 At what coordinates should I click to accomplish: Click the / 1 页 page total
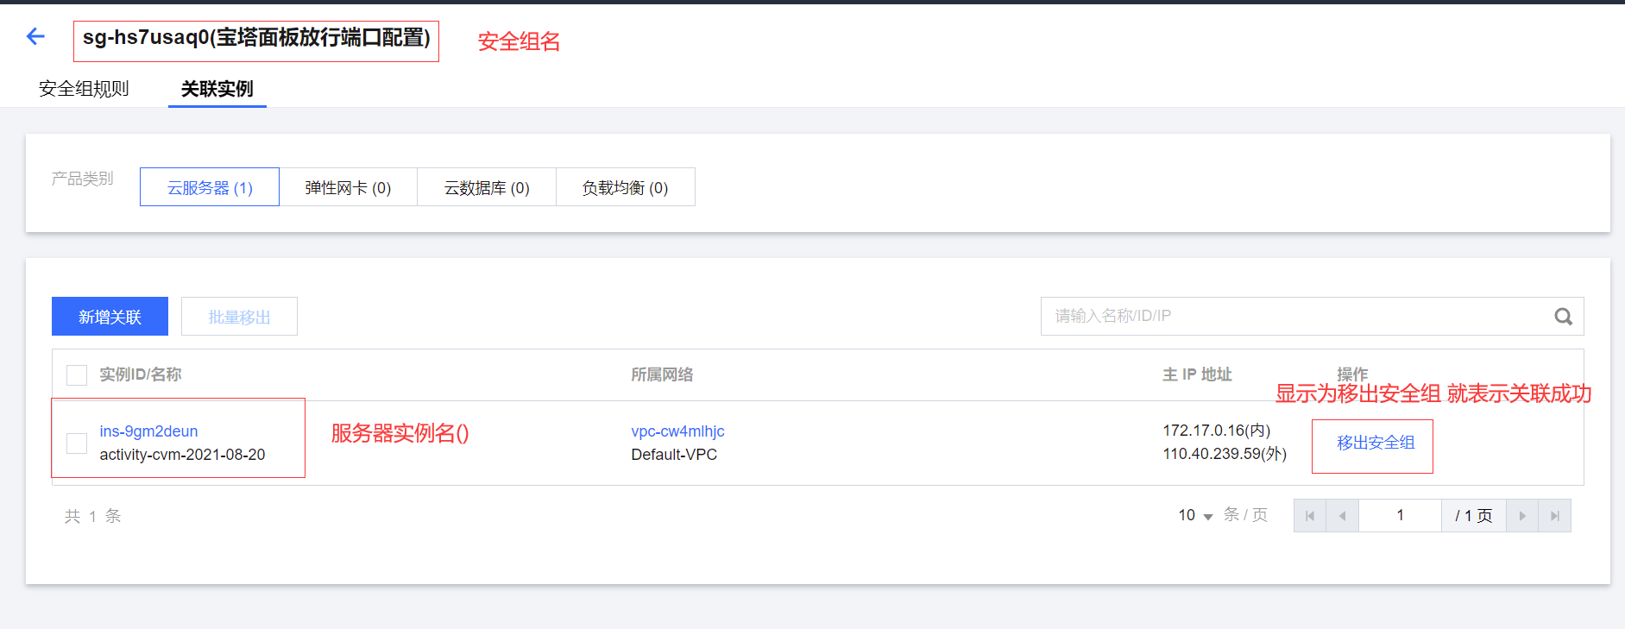[1473, 516]
